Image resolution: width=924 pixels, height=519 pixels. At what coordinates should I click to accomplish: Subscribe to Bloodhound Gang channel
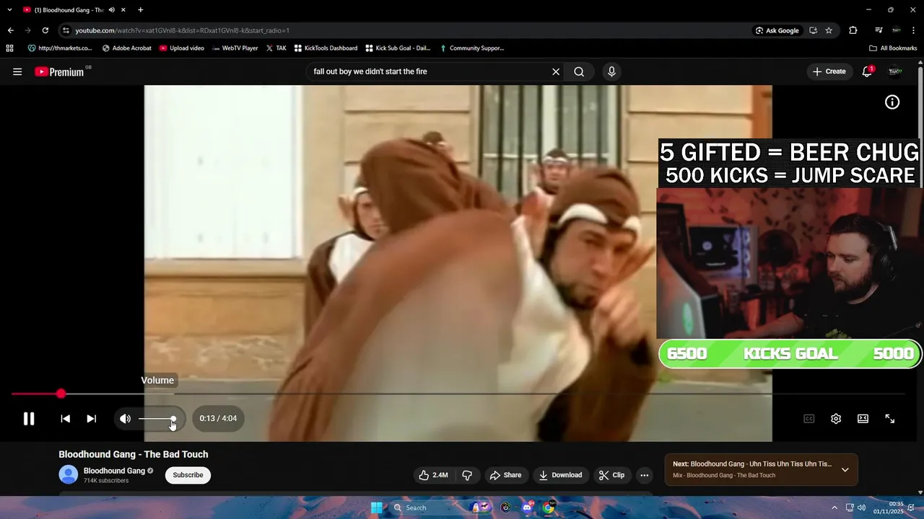188,475
